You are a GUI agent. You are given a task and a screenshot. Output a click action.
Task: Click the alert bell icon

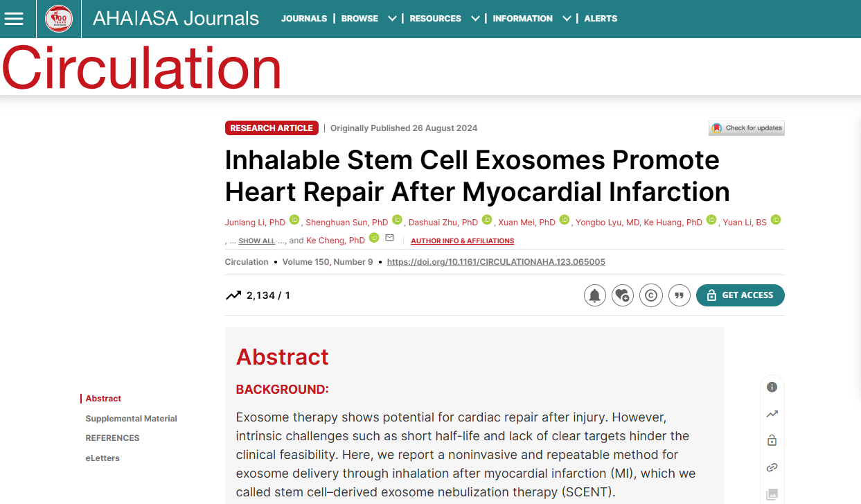click(594, 295)
